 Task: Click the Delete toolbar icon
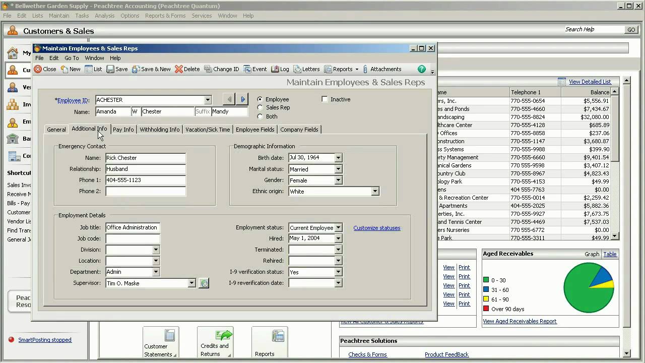[x=179, y=69]
